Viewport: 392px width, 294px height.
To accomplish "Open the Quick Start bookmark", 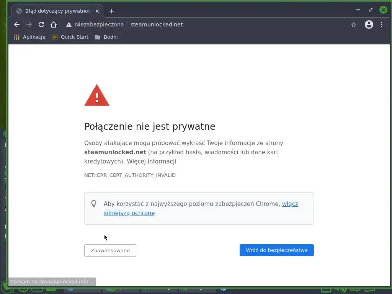I will pyautogui.click(x=70, y=37).
